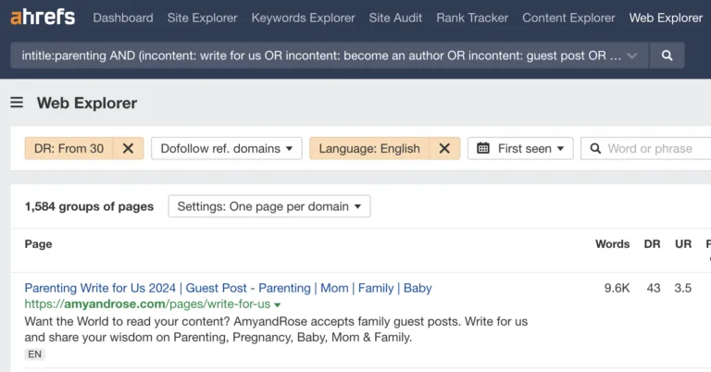This screenshot has height=372, width=711.
Task: Click the Page column header
Action: click(x=39, y=243)
